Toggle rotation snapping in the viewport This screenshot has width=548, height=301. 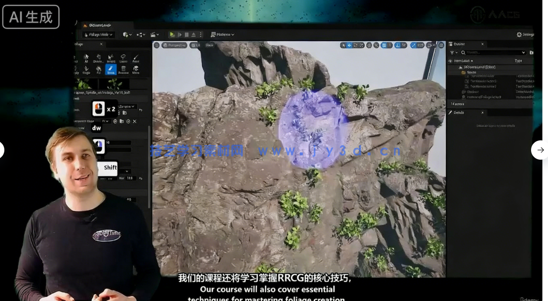(398, 45)
